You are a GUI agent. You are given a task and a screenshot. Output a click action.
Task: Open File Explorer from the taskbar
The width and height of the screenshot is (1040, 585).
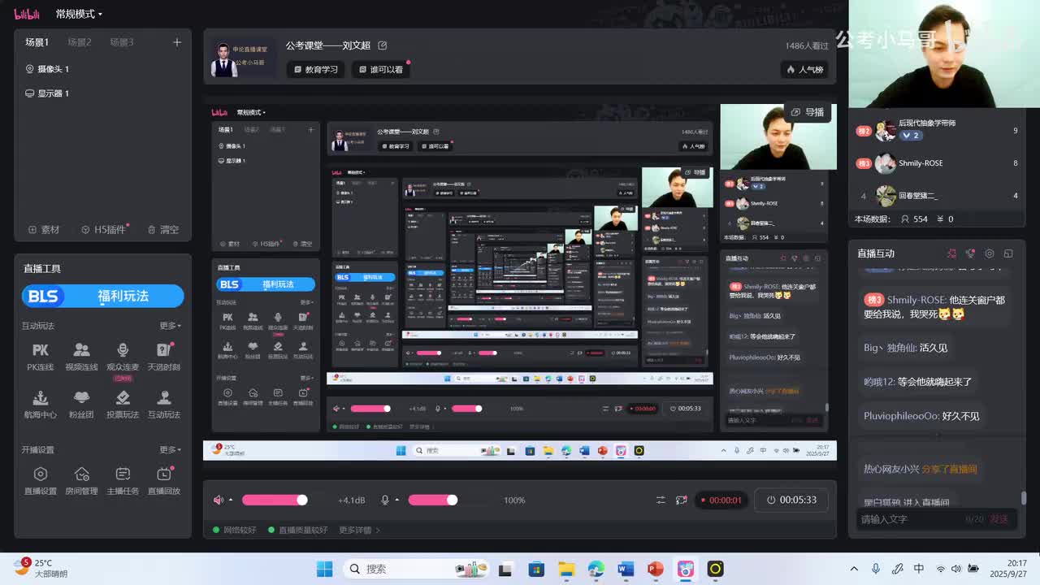pyautogui.click(x=566, y=569)
